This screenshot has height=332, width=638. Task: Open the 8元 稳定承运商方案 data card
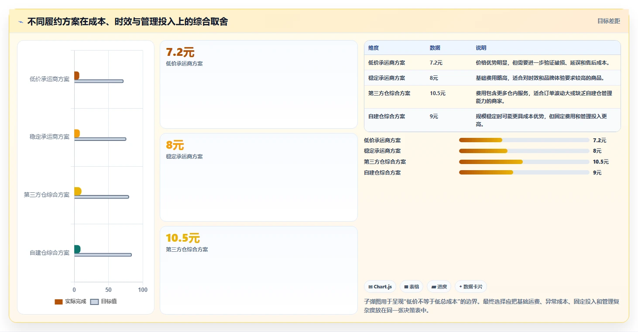coord(259,177)
